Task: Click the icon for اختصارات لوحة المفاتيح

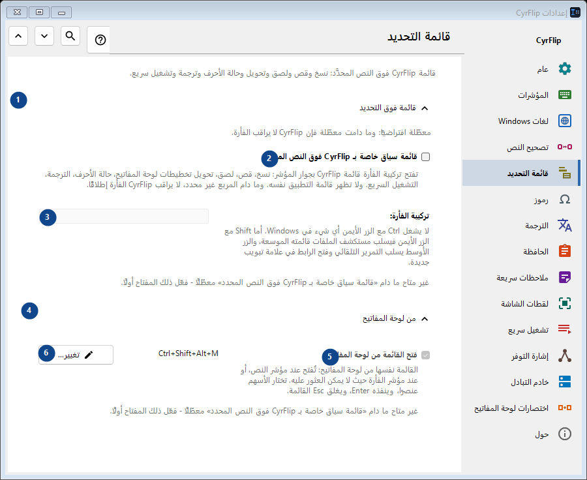Action: tap(565, 408)
